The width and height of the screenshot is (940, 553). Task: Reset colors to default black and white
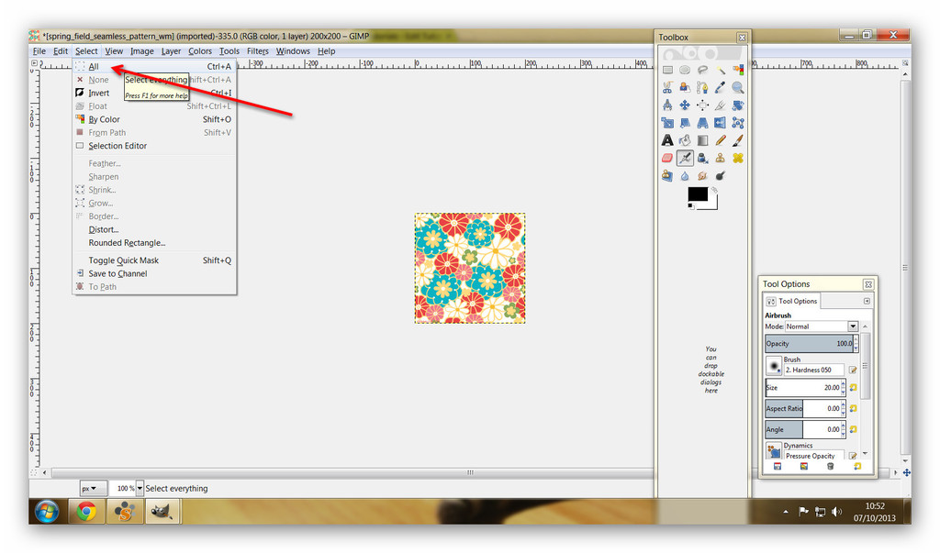[x=690, y=206]
